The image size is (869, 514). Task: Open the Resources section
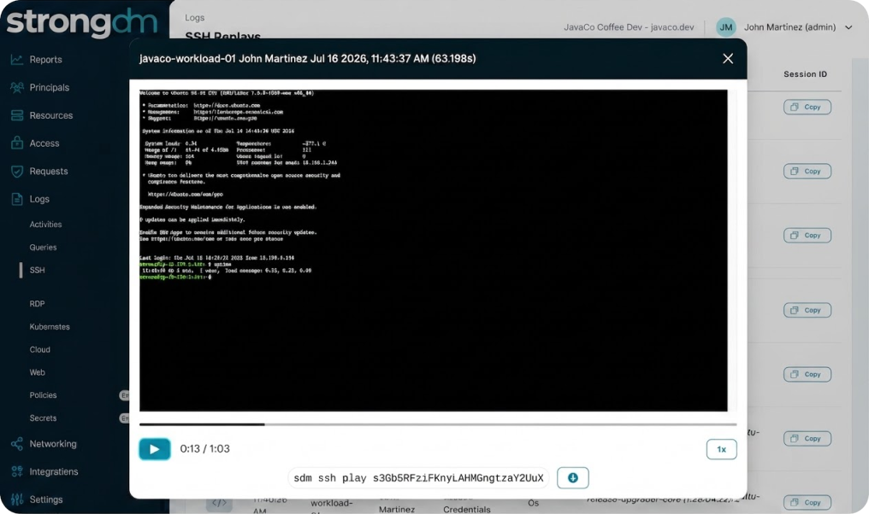coord(51,115)
